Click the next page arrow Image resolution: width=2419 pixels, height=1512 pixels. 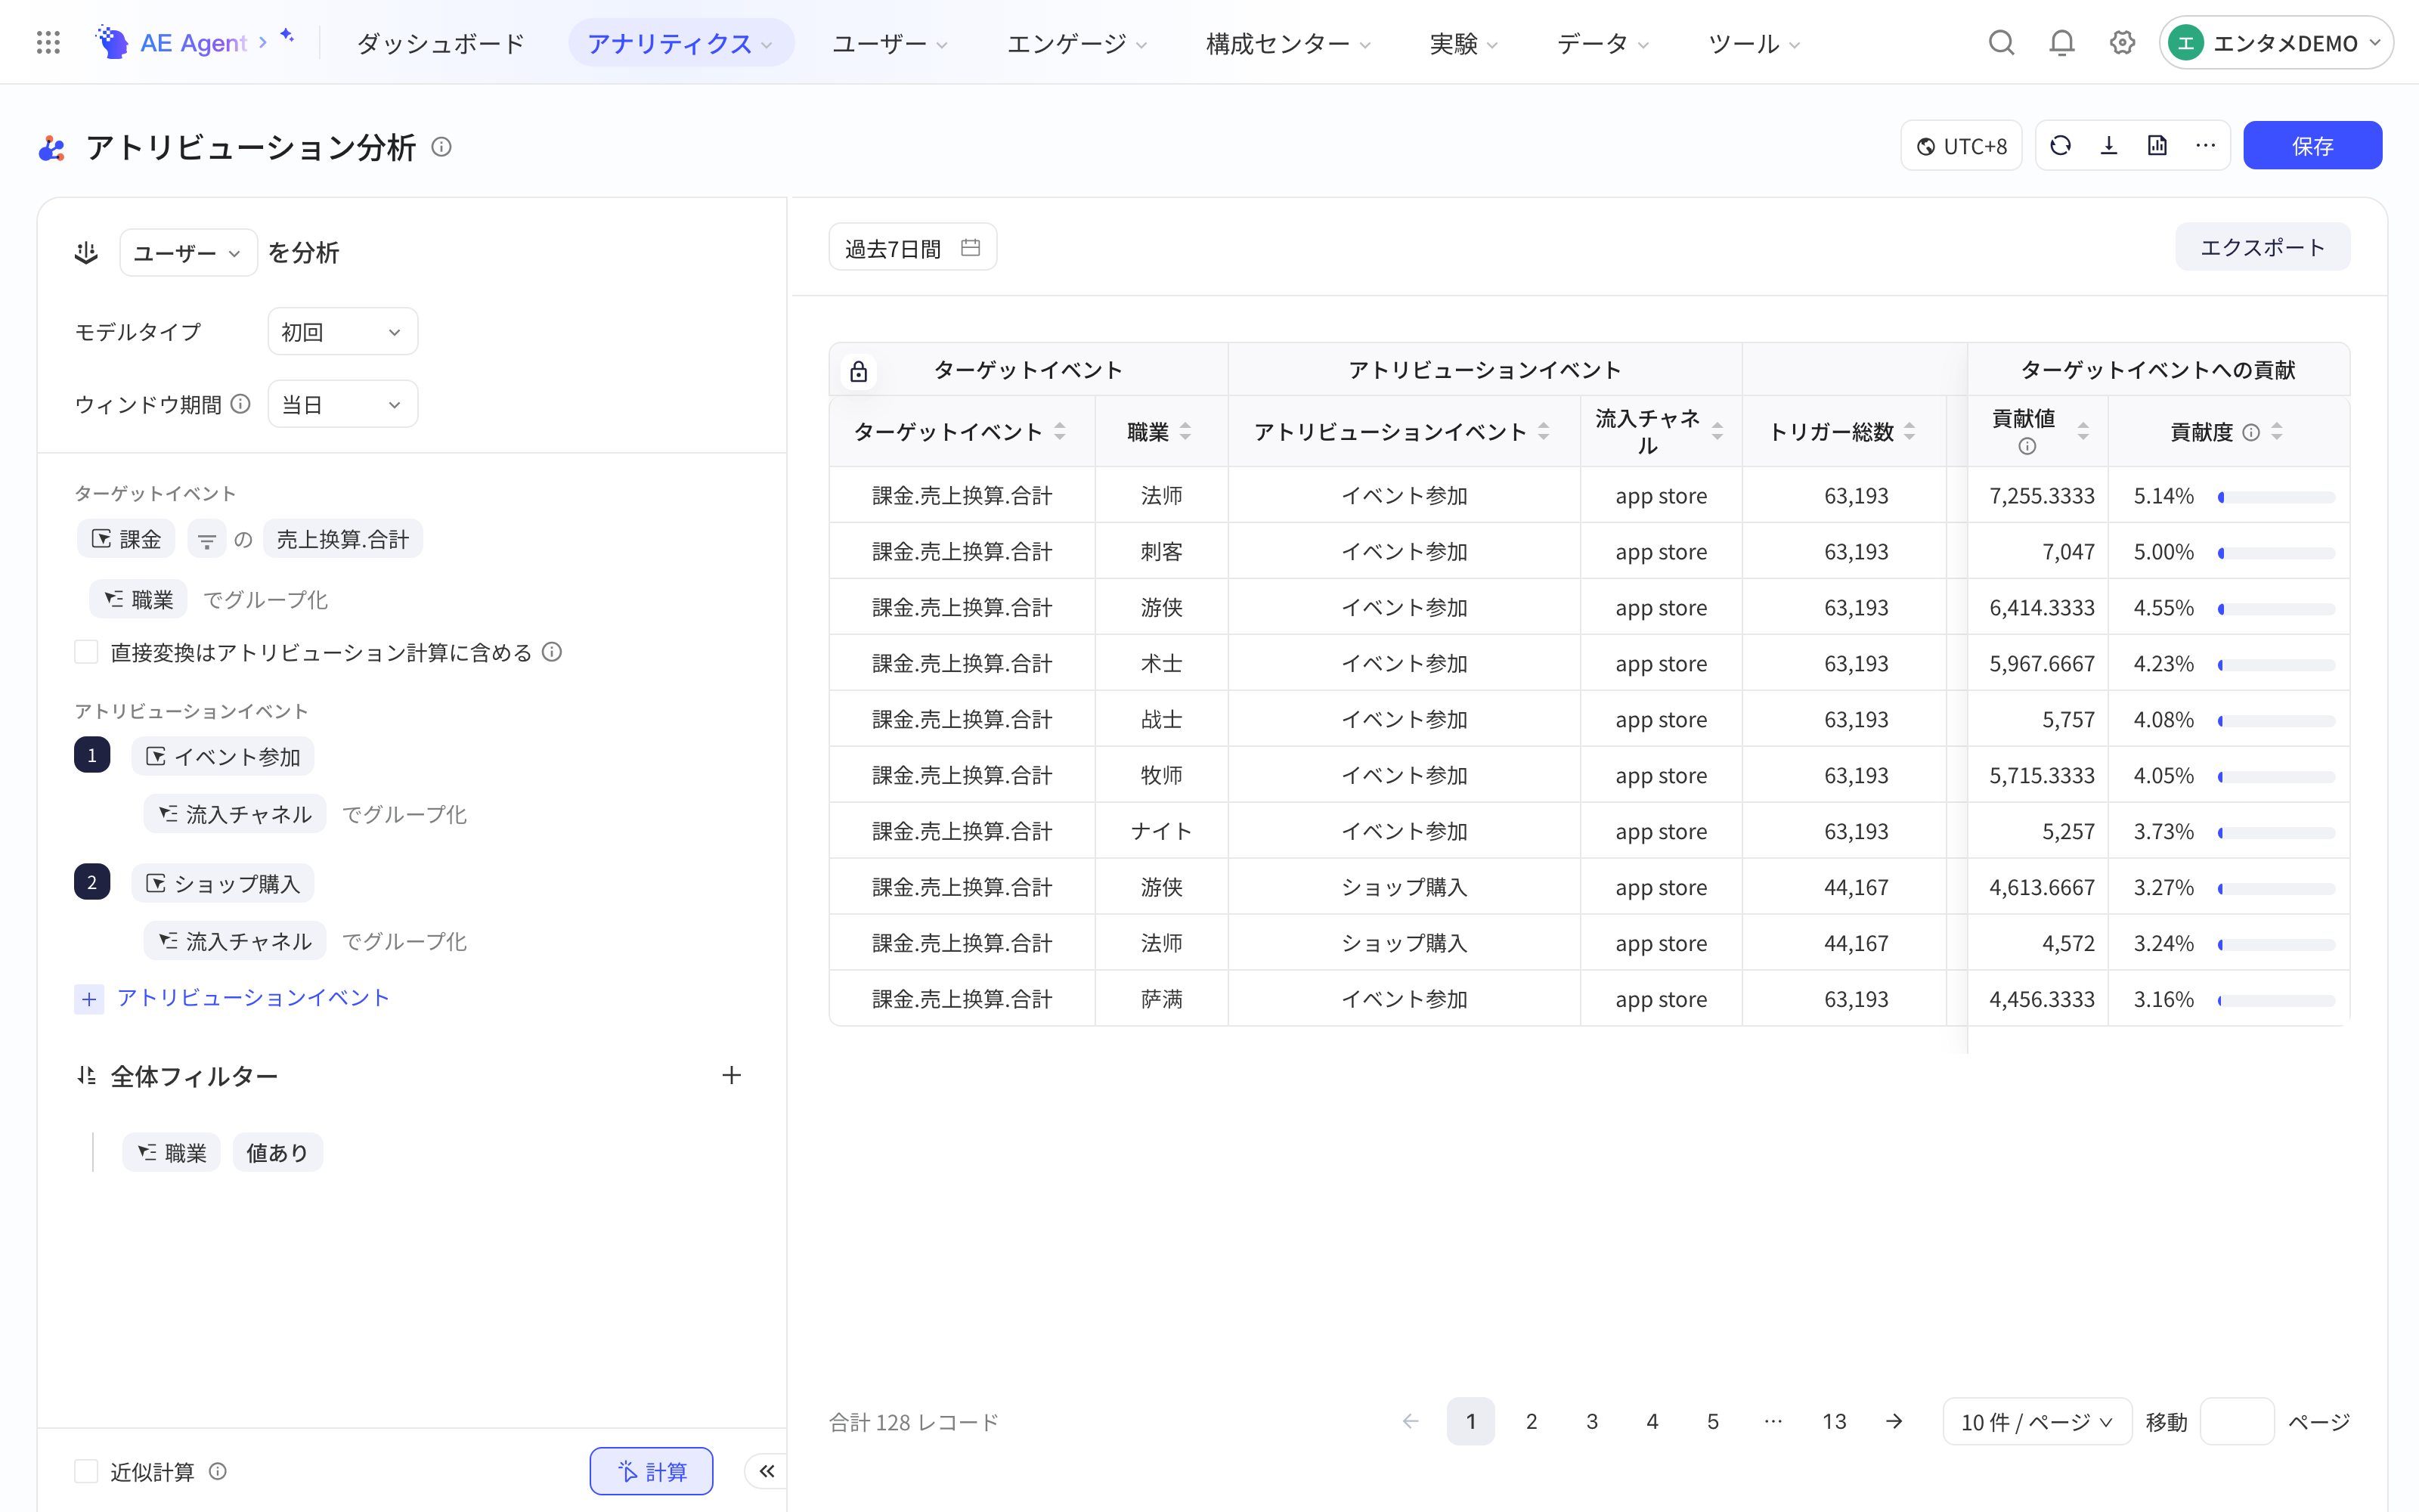coord(1894,1421)
